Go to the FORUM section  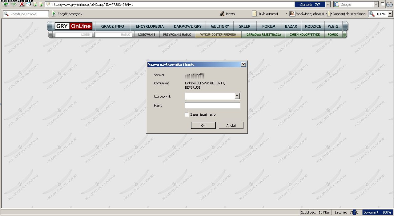coord(269,26)
